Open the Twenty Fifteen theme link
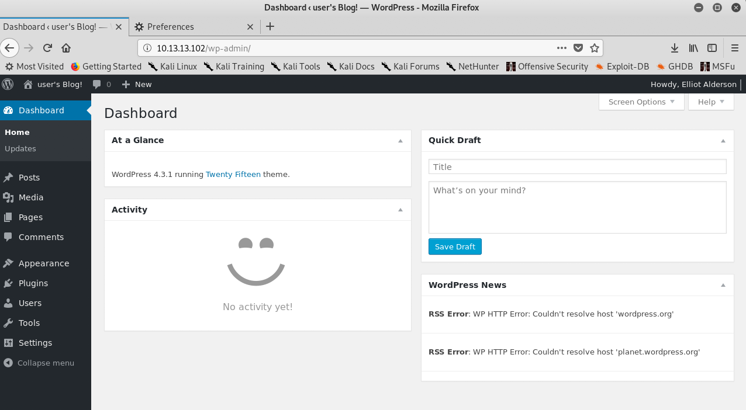Image resolution: width=746 pixels, height=410 pixels. (233, 174)
